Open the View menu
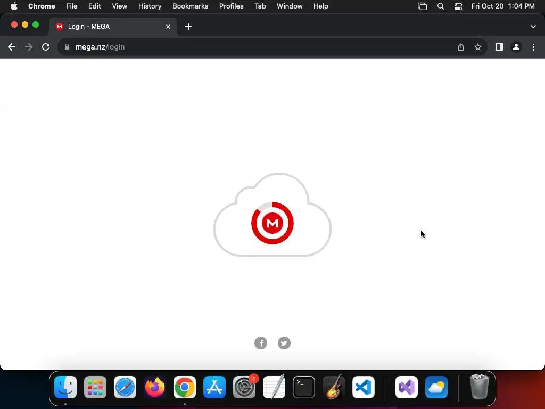545x409 pixels. point(120,6)
